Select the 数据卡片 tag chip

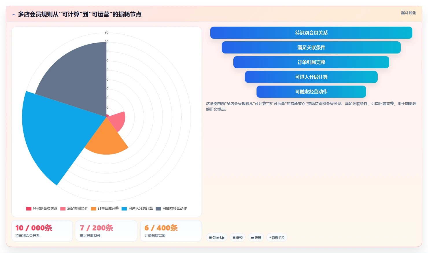click(x=277, y=237)
